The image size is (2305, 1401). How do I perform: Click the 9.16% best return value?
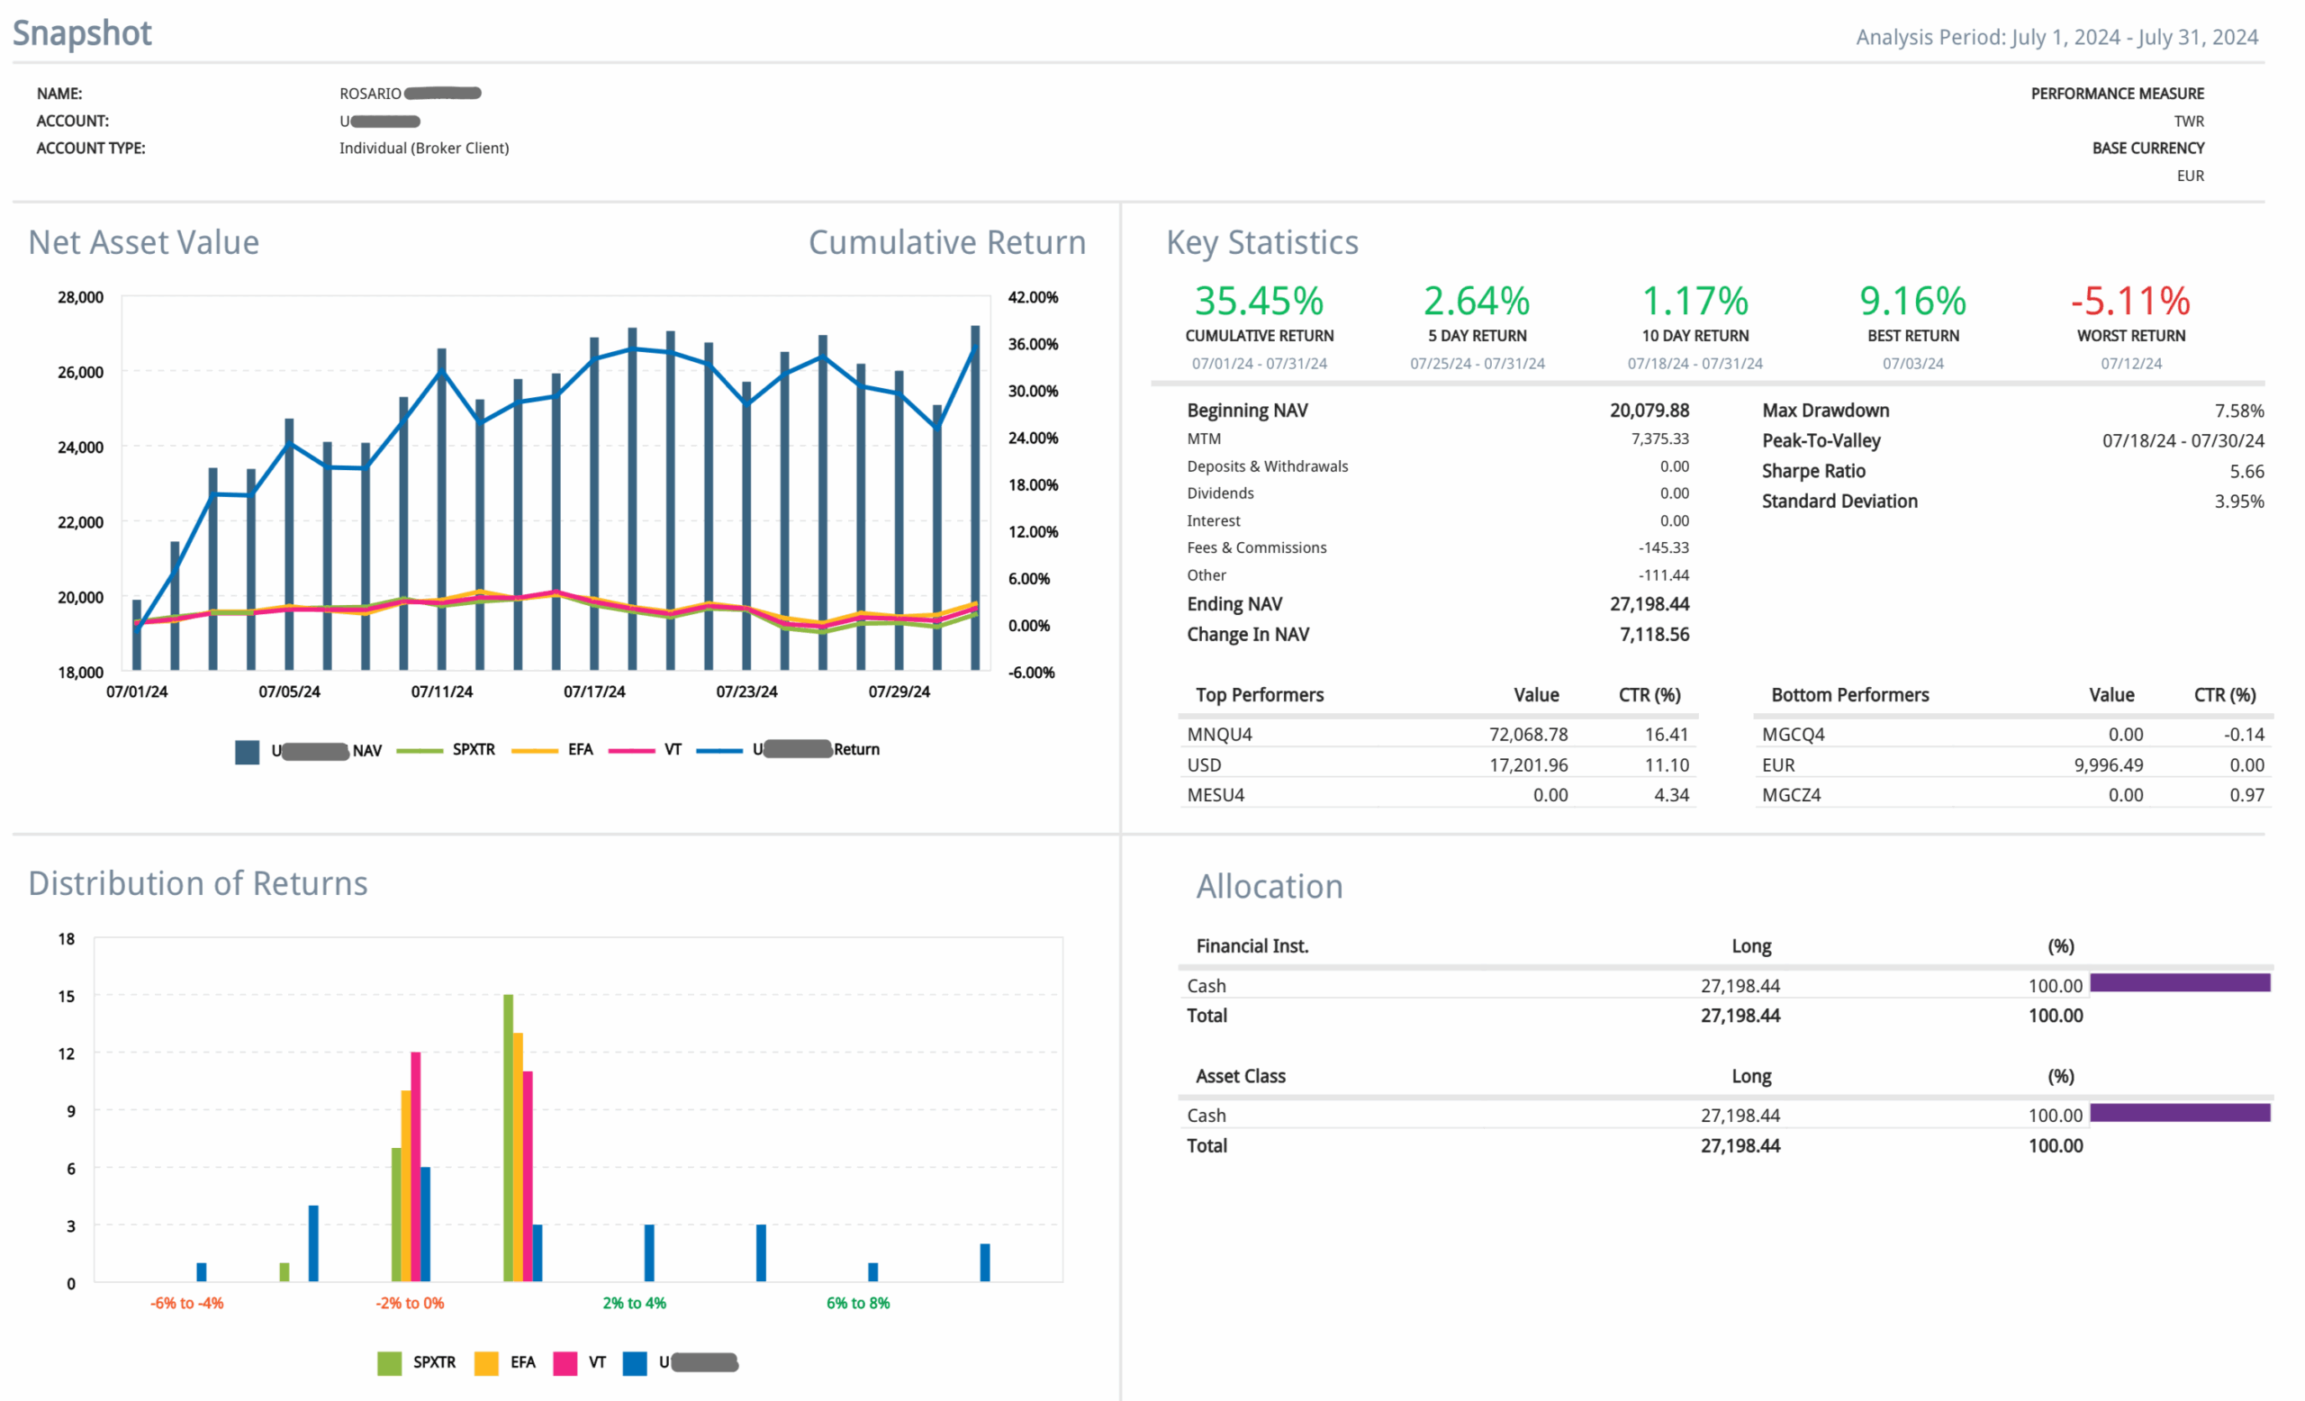point(1912,301)
